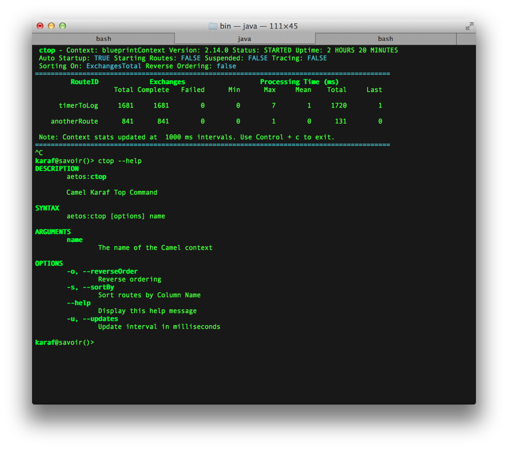The height and width of the screenshot is (449, 508).
Task: Click the green zoom window button
Action: [x=63, y=26]
